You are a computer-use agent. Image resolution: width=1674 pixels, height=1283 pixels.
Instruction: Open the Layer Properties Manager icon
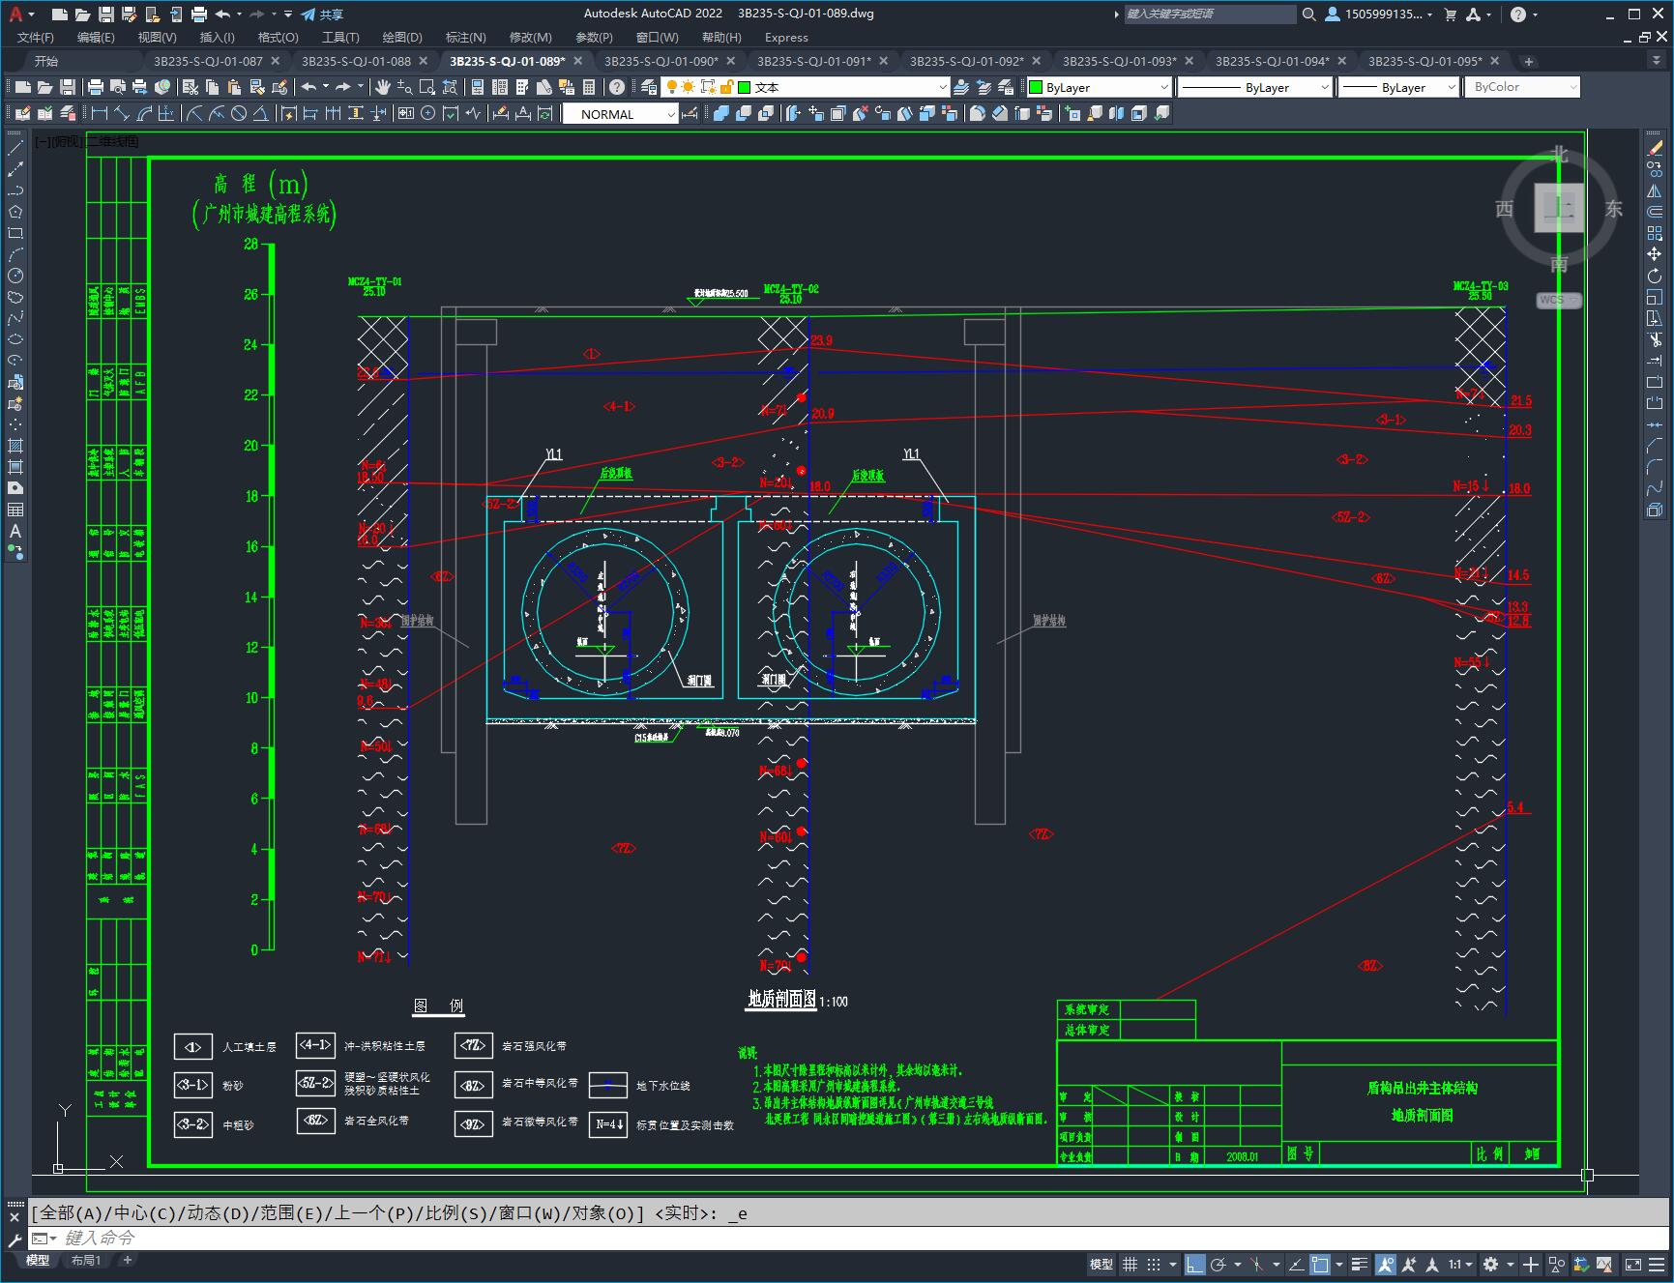(647, 87)
